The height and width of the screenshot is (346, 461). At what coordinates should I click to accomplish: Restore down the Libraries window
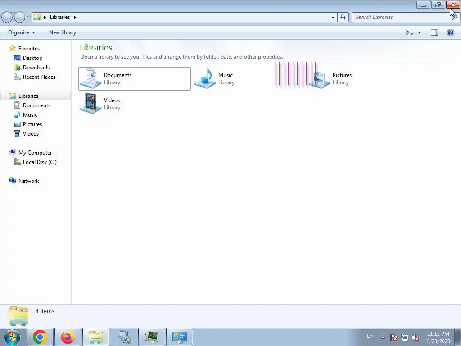[x=438, y=5]
